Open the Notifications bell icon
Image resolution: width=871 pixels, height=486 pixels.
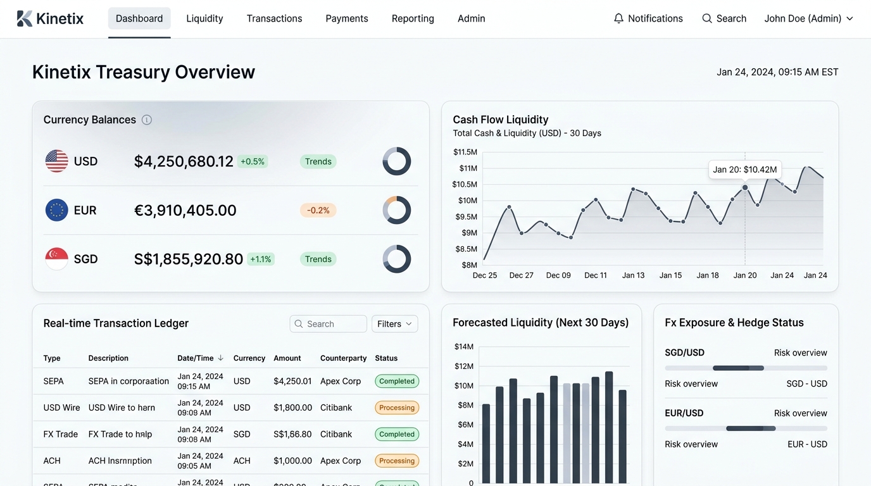[618, 18]
